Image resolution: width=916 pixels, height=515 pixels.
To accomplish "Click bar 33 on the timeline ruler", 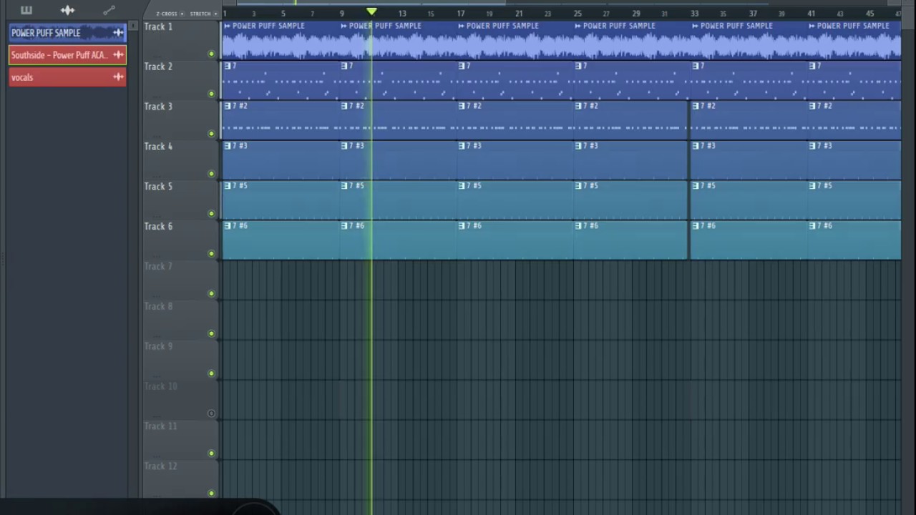I will pos(695,14).
